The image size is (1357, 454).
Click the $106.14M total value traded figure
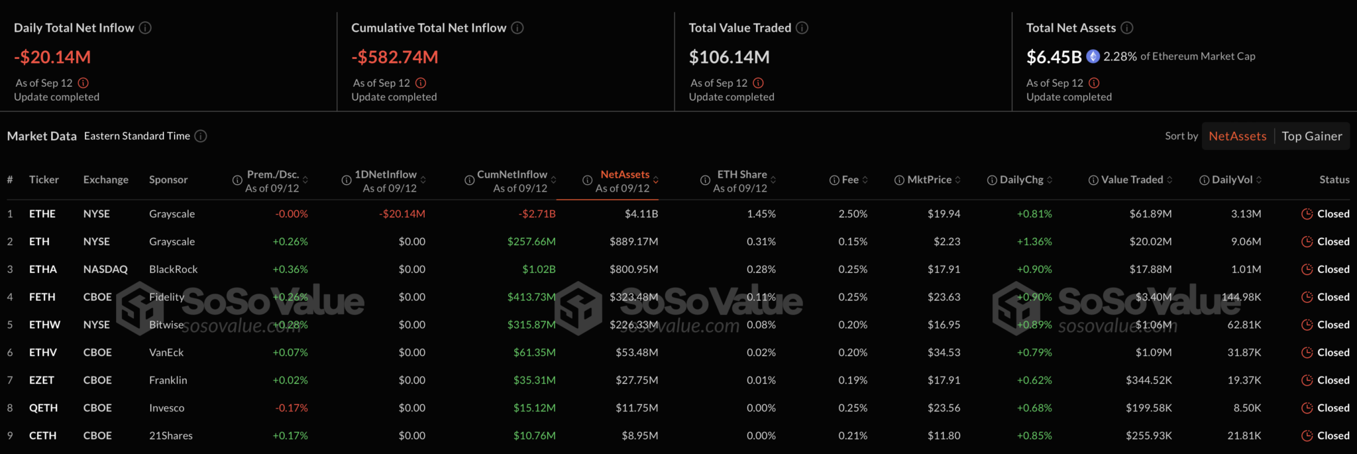pyautogui.click(x=730, y=57)
